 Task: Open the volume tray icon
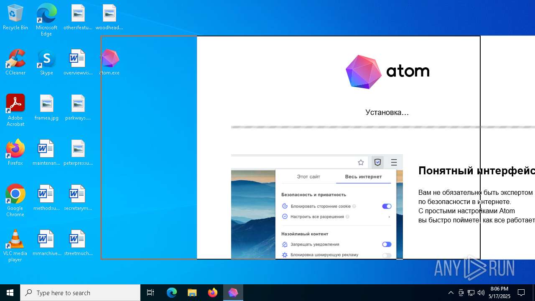pyautogui.click(x=481, y=293)
